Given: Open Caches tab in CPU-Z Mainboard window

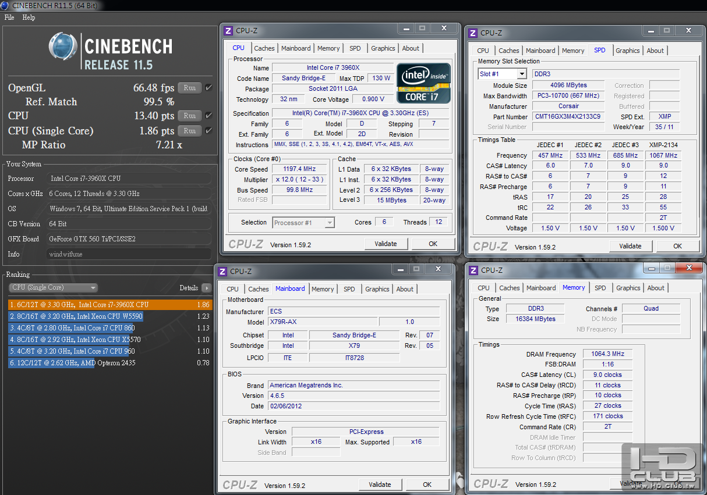Looking at the screenshot, I should (259, 289).
